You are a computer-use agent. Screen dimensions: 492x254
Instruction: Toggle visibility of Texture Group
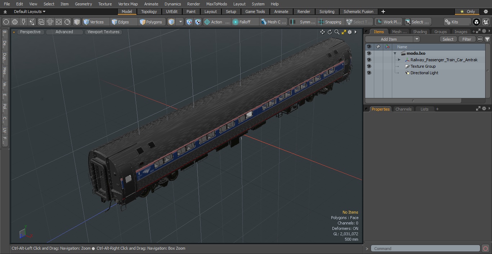369,66
